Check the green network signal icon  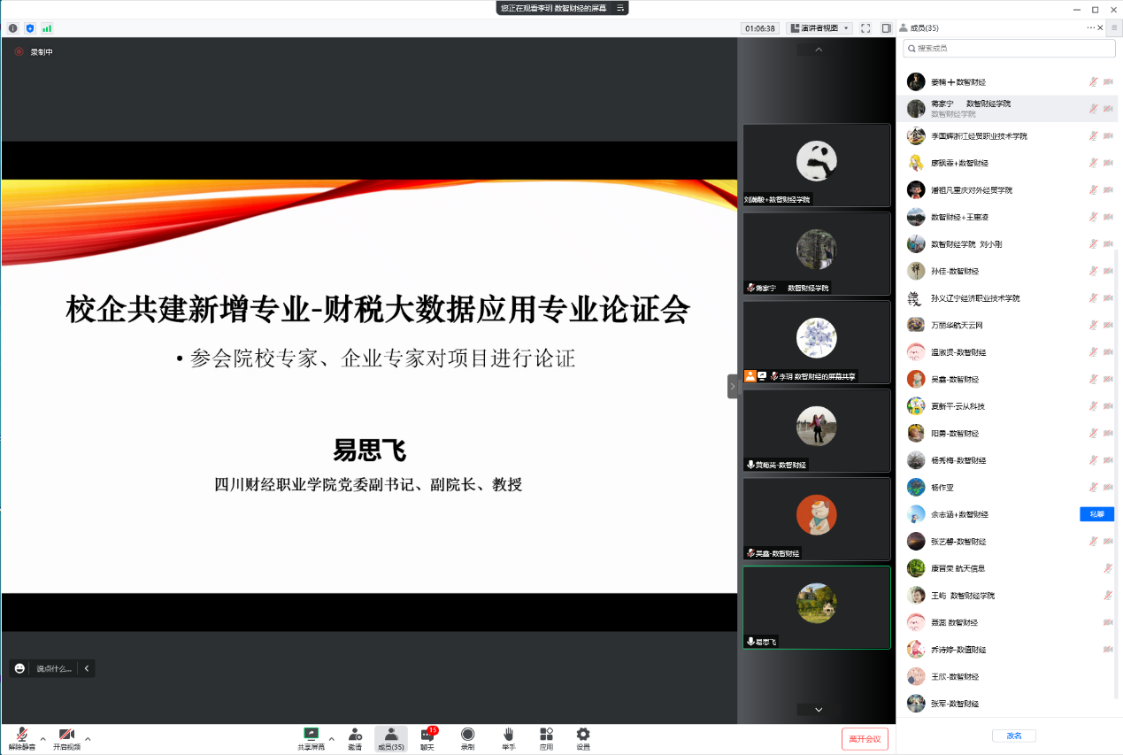(x=47, y=28)
